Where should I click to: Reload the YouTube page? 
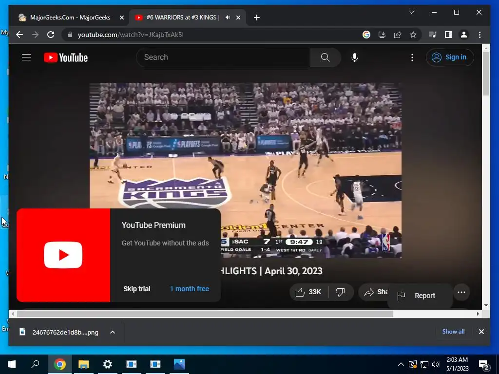pyautogui.click(x=51, y=35)
